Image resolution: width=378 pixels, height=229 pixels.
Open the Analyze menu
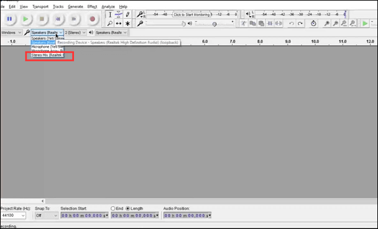point(108,6)
